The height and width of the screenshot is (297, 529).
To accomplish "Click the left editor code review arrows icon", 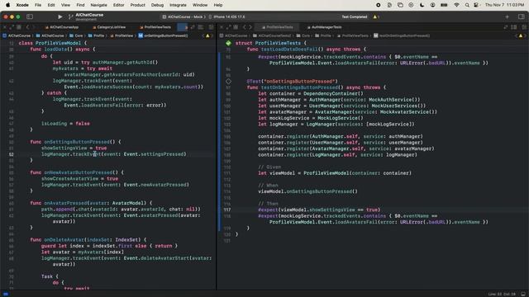I will click(193, 27).
